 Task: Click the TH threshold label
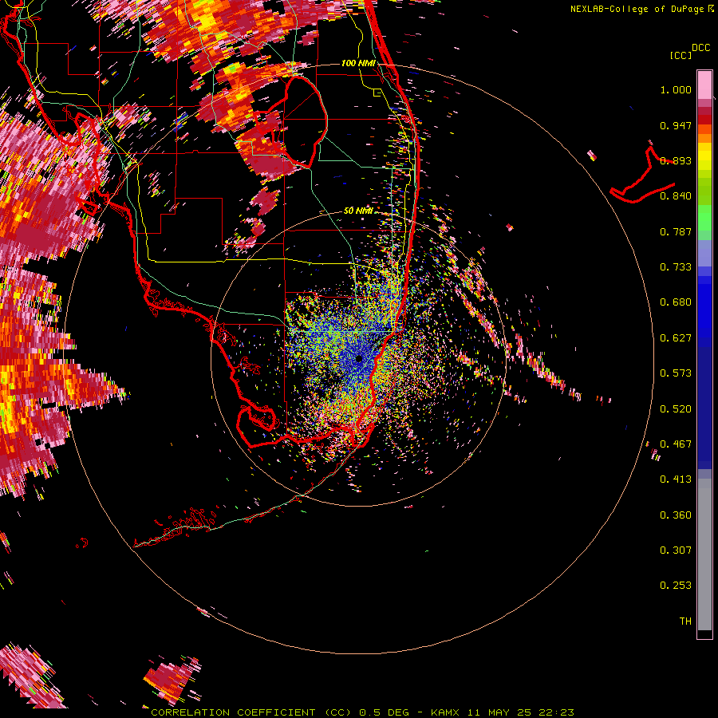(x=685, y=621)
